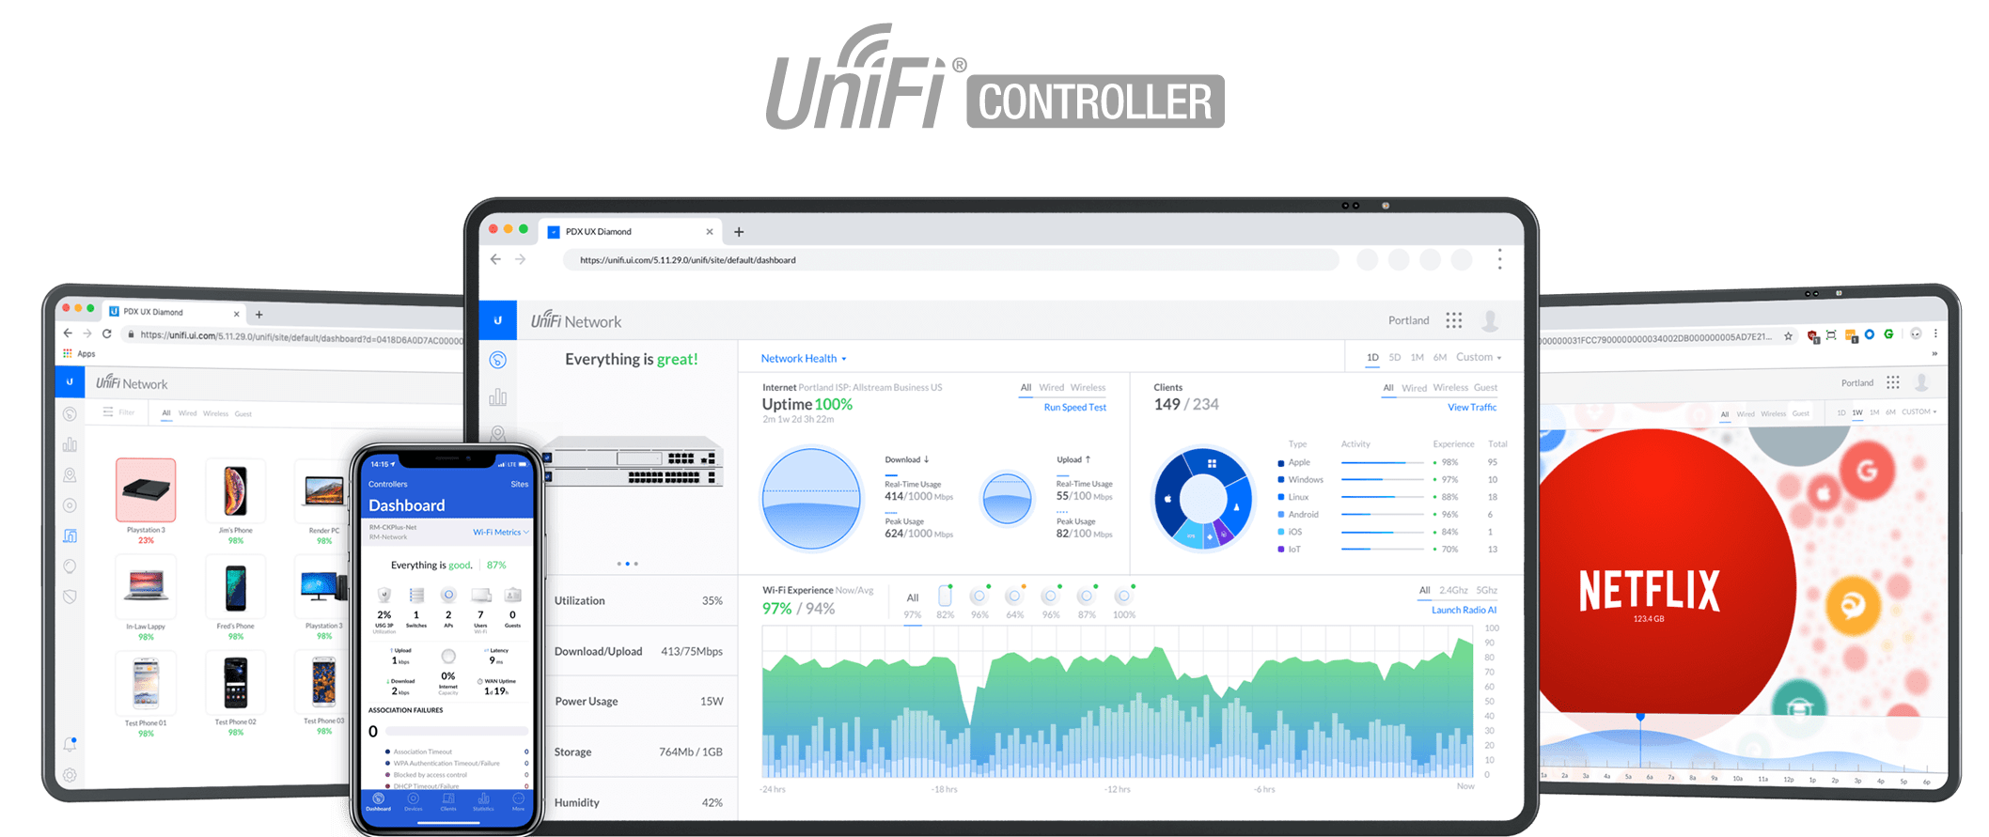The height and width of the screenshot is (837, 1989).
Task: Click the center browser address bar
Action: pos(949,260)
